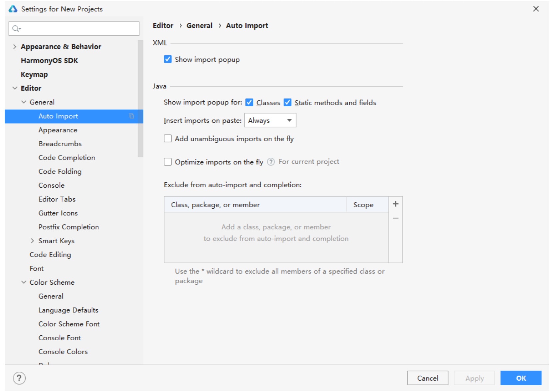Viewport: 554px width, 391px height.
Task: Select Console Font item
Action: pos(60,338)
